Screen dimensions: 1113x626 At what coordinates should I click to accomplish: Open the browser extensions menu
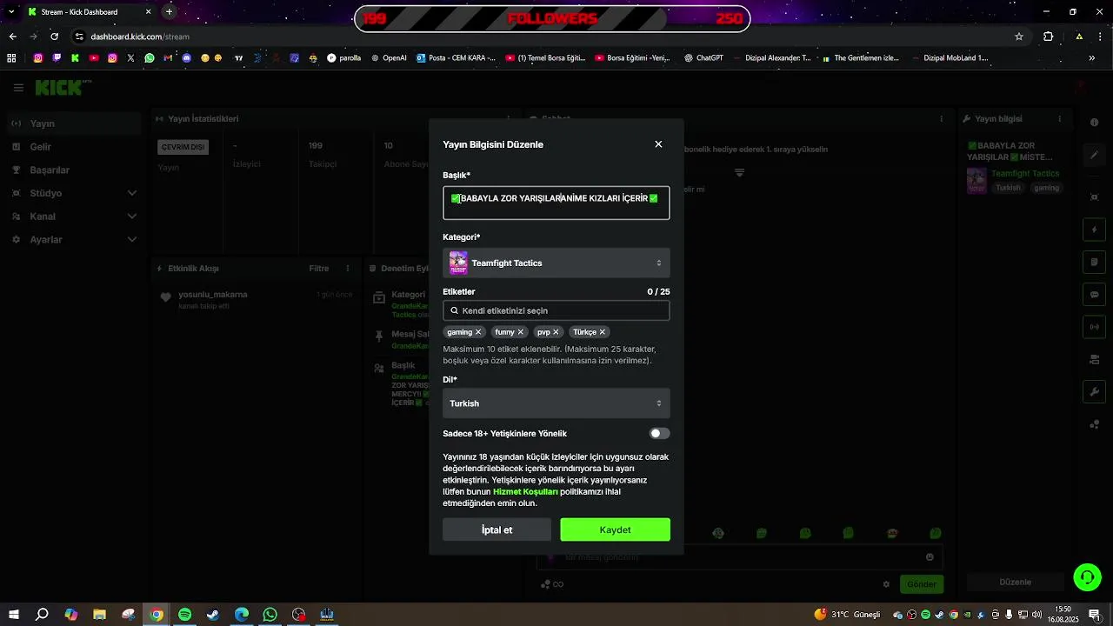1048,37
